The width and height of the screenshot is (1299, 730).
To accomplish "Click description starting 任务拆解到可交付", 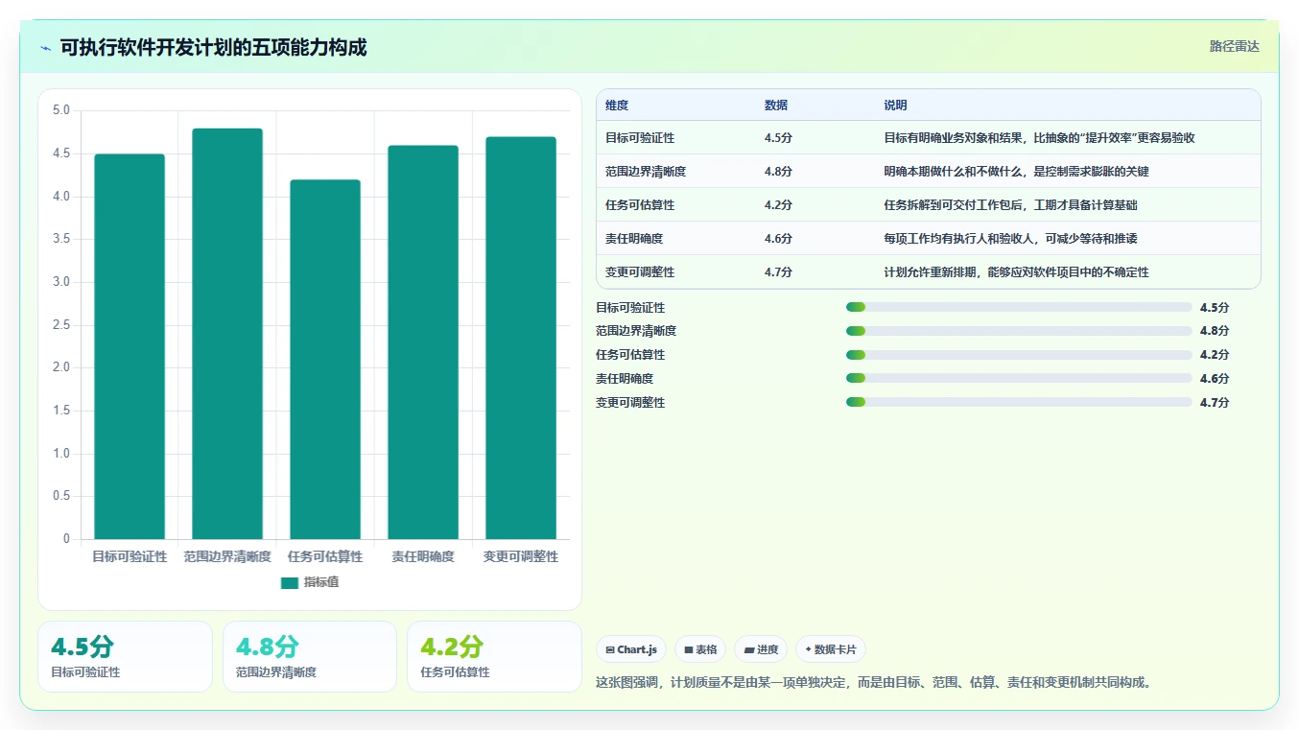I will pyautogui.click(x=1010, y=205).
